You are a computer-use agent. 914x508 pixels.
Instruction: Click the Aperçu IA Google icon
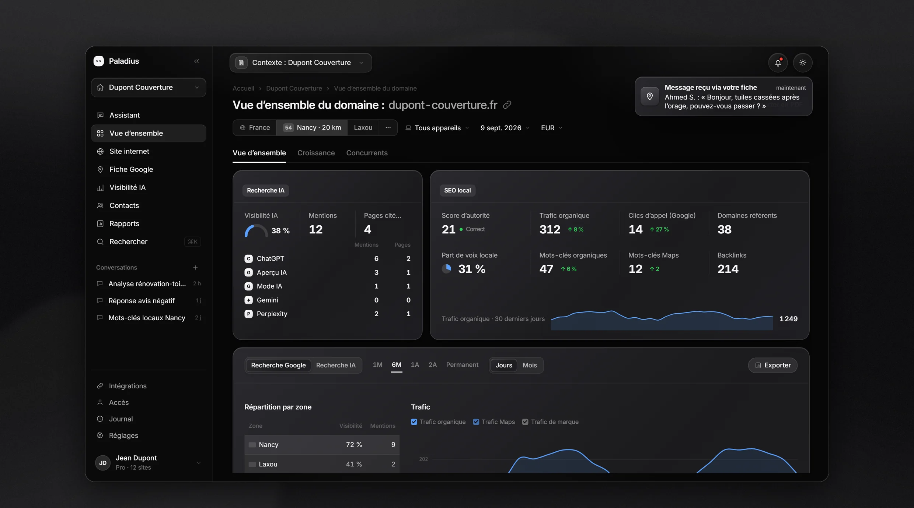[x=249, y=272]
